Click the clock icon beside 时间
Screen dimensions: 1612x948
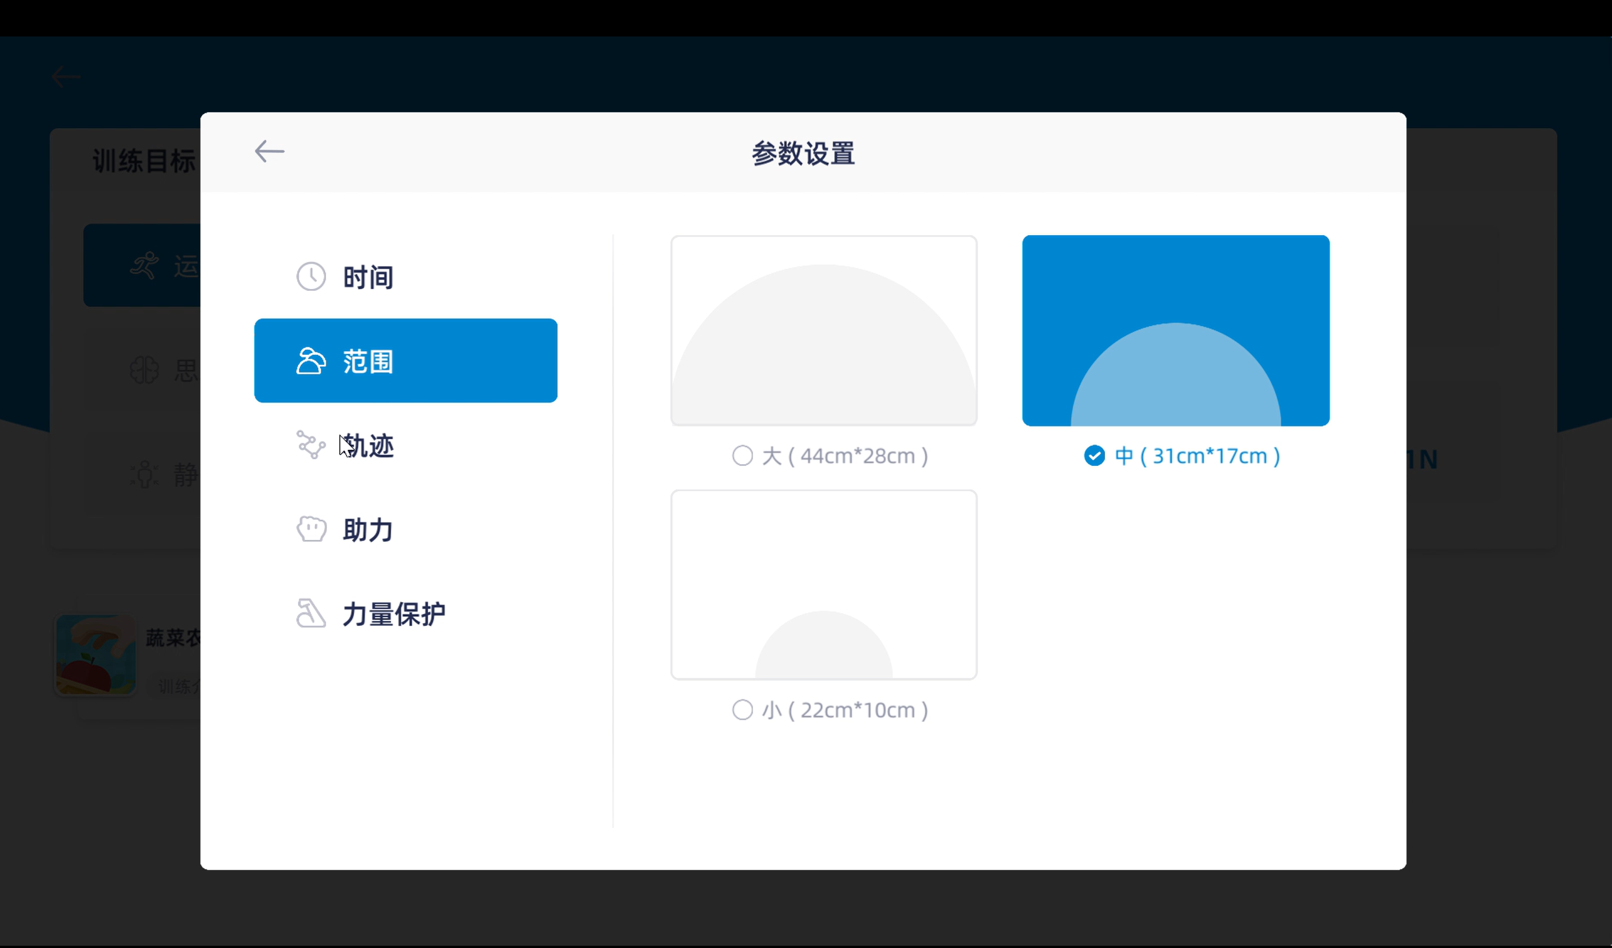pos(311,277)
